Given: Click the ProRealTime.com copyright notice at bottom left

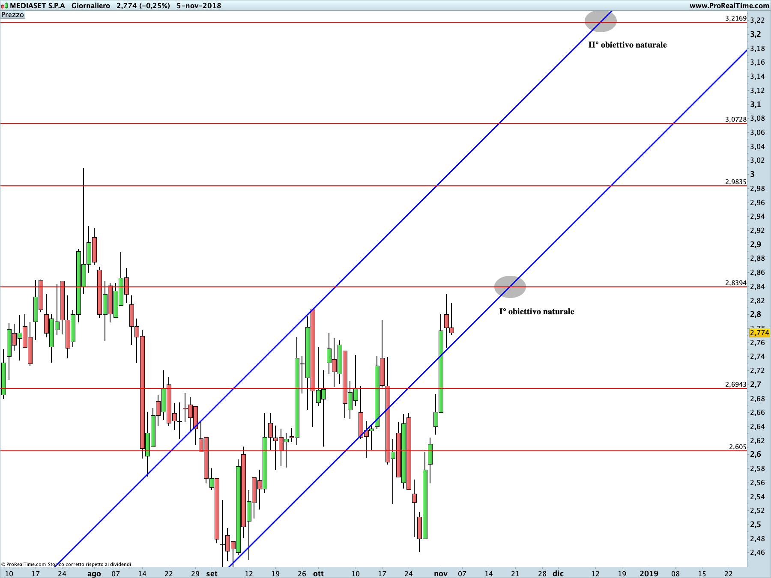Looking at the screenshot, I should 66,564.
